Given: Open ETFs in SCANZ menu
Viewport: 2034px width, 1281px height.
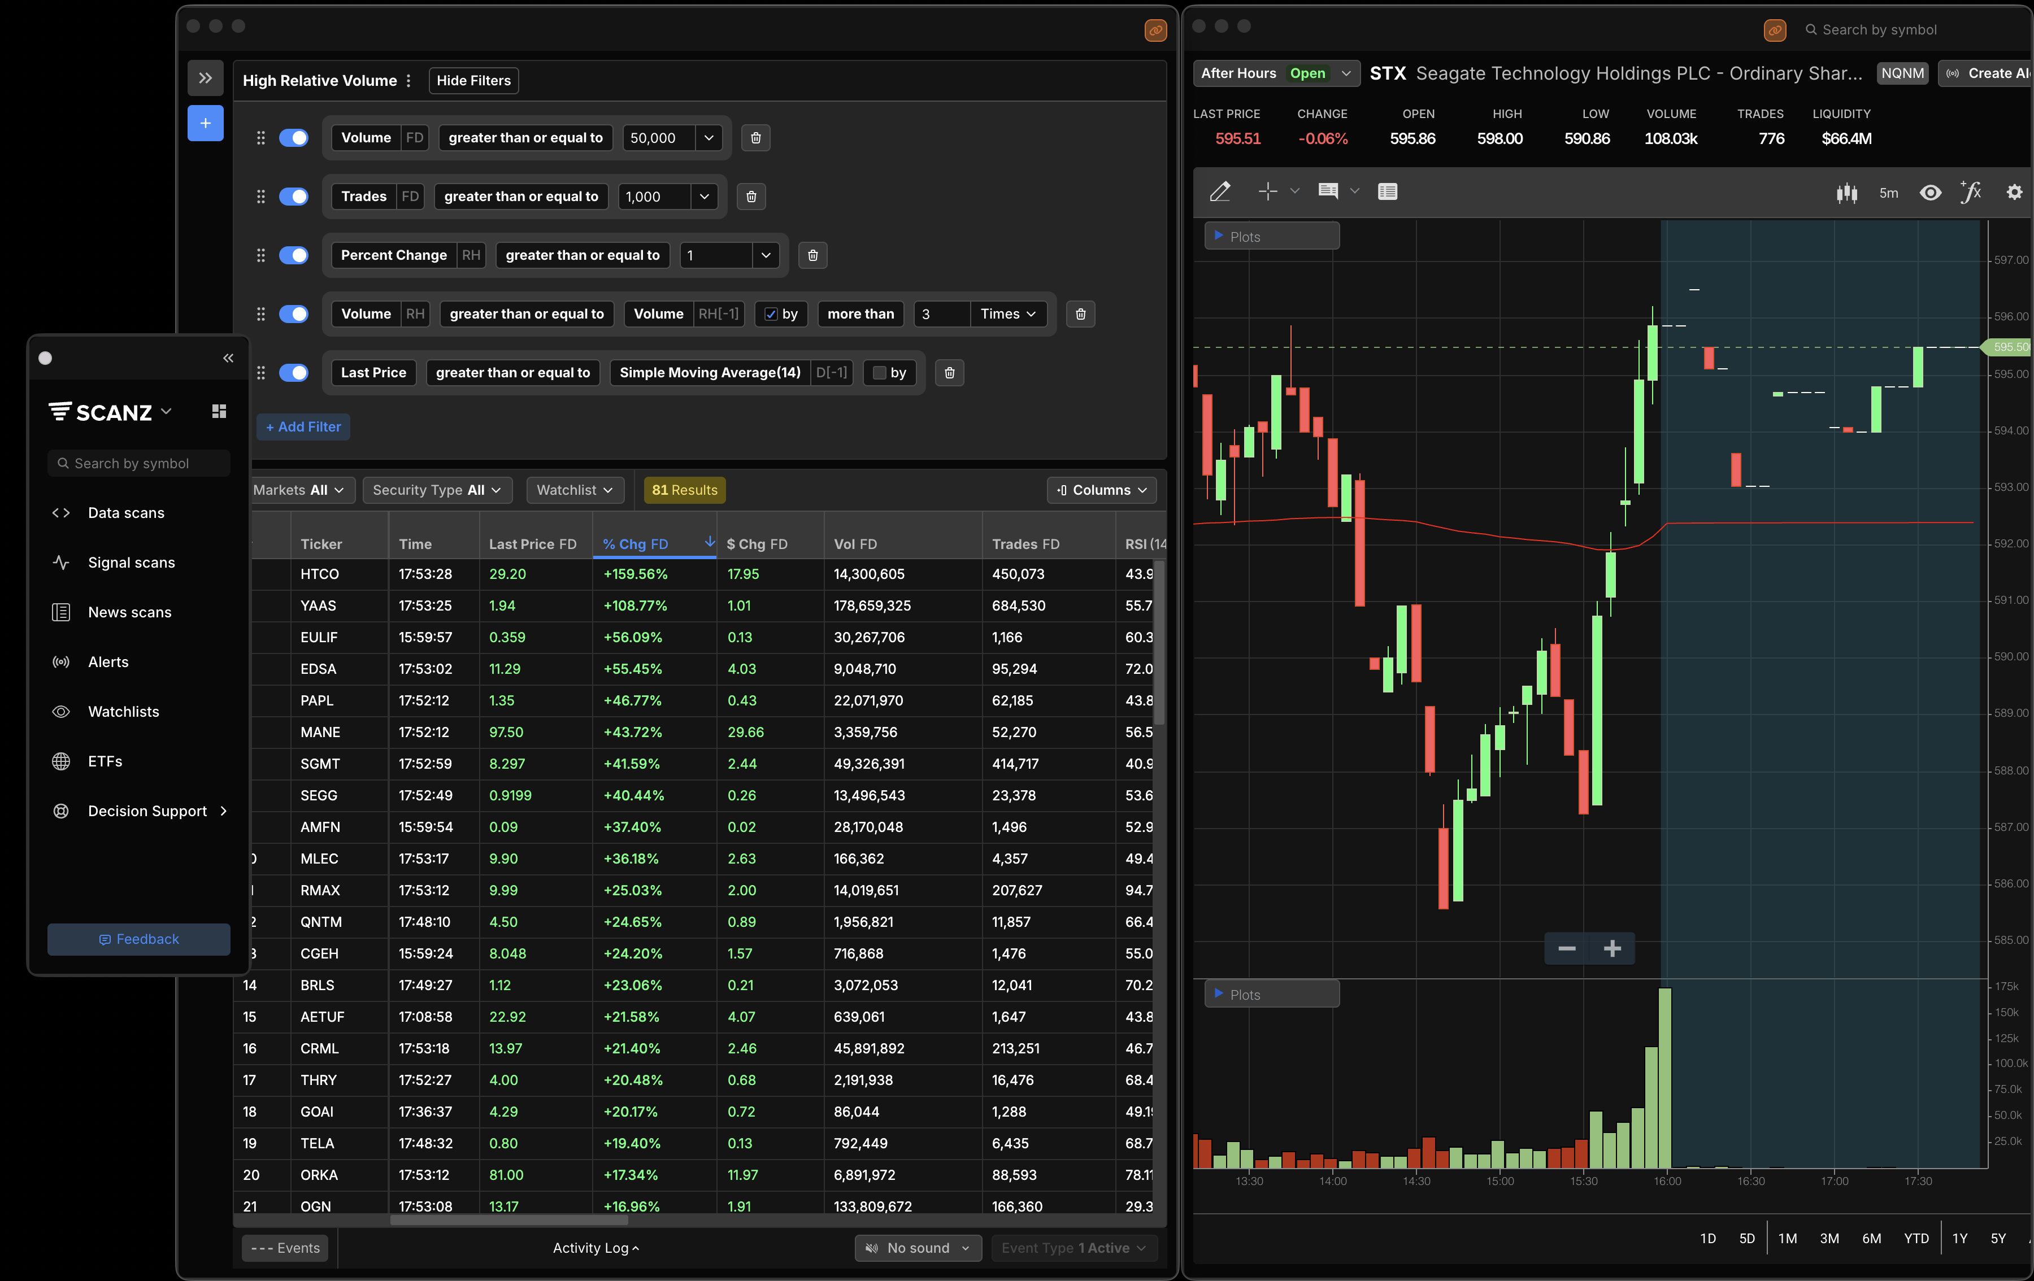Looking at the screenshot, I should 105,762.
